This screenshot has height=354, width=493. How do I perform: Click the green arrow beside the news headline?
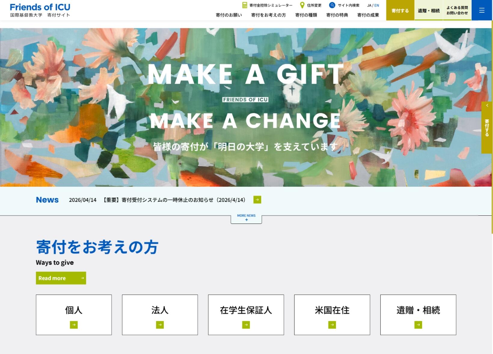[257, 200]
